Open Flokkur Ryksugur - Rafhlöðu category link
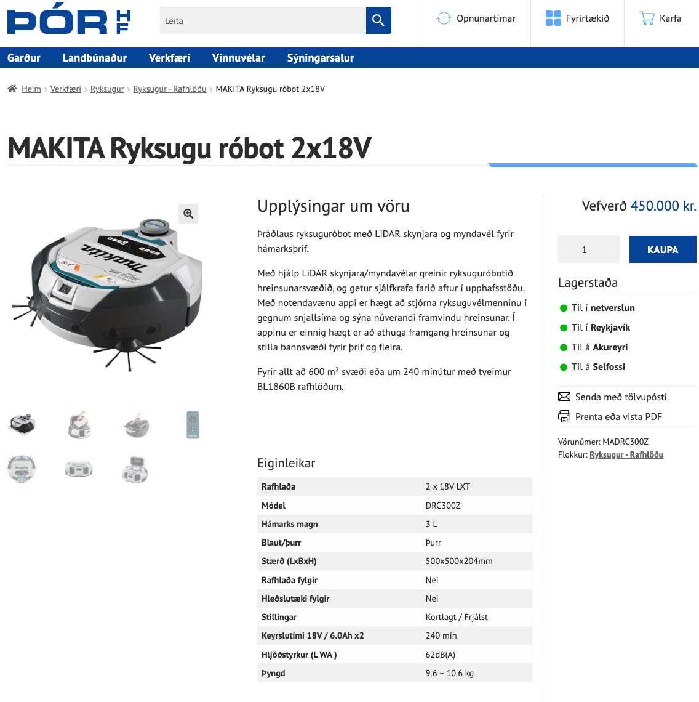This screenshot has height=702, width=699. pyautogui.click(x=626, y=454)
